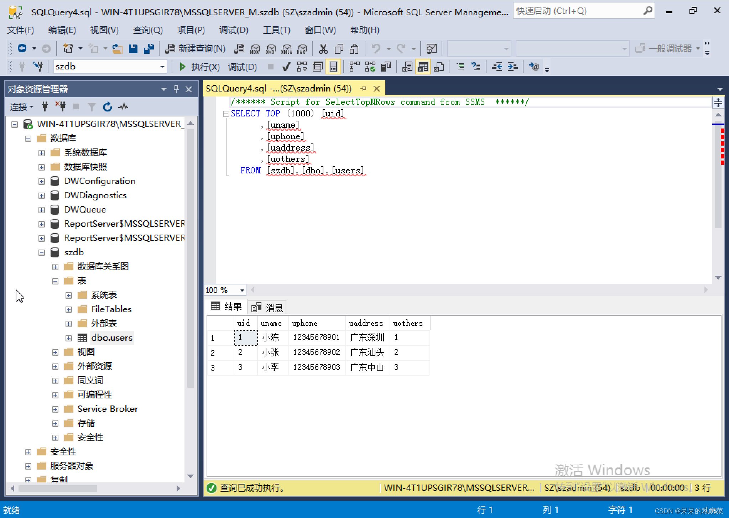Click the Increase Indent icon
Image resolution: width=729 pixels, height=518 pixels.
tap(512, 67)
